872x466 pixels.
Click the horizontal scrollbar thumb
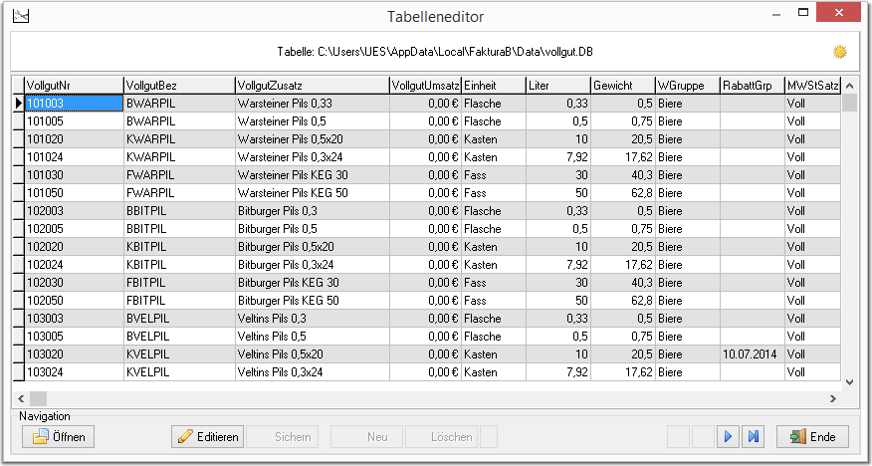[39, 398]
